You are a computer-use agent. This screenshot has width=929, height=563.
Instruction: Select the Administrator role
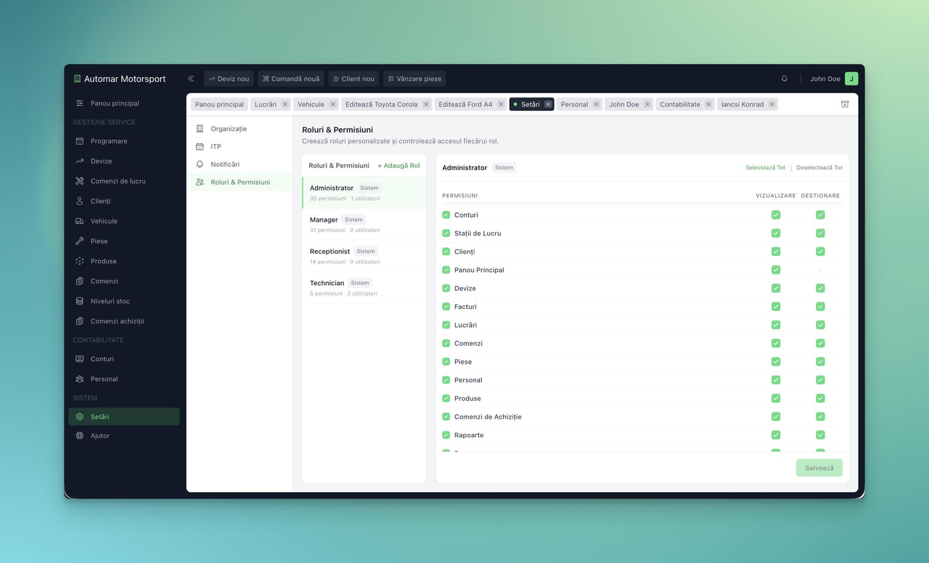point(364,193)
